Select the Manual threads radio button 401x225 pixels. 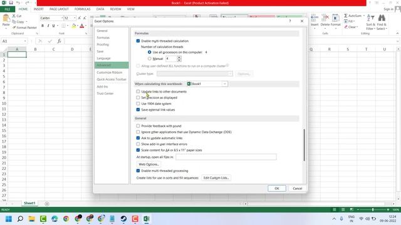[x=150, y=59]
